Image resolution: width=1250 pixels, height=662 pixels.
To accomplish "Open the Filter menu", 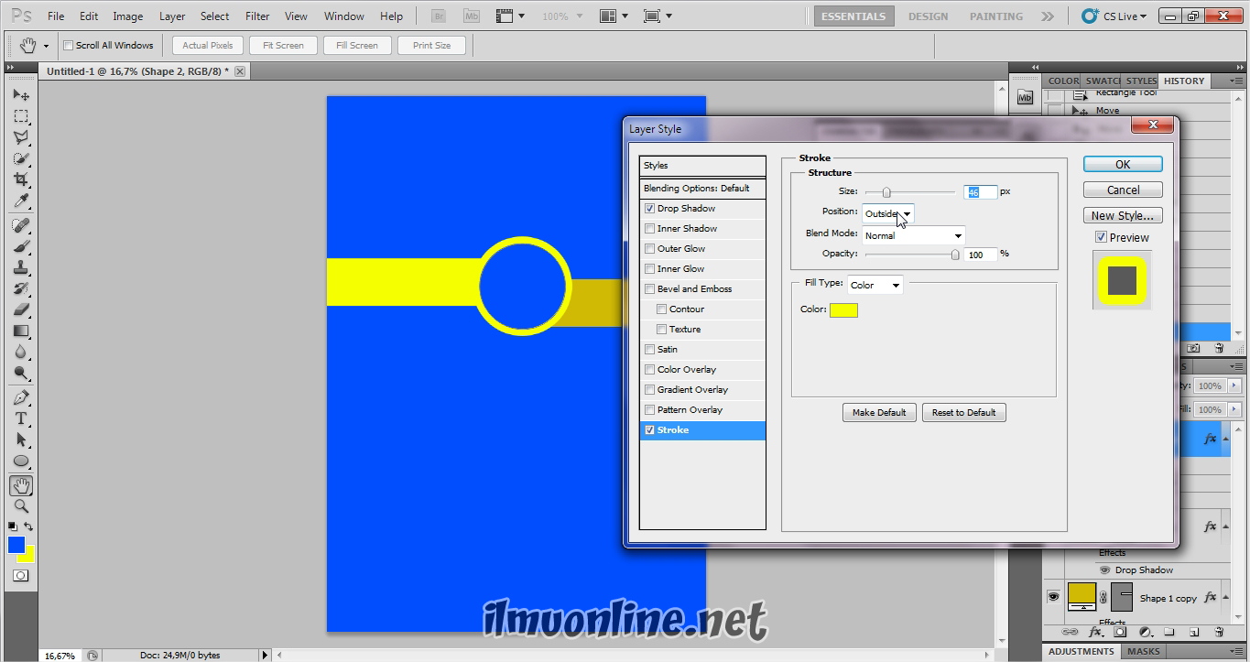I will 257,16.
